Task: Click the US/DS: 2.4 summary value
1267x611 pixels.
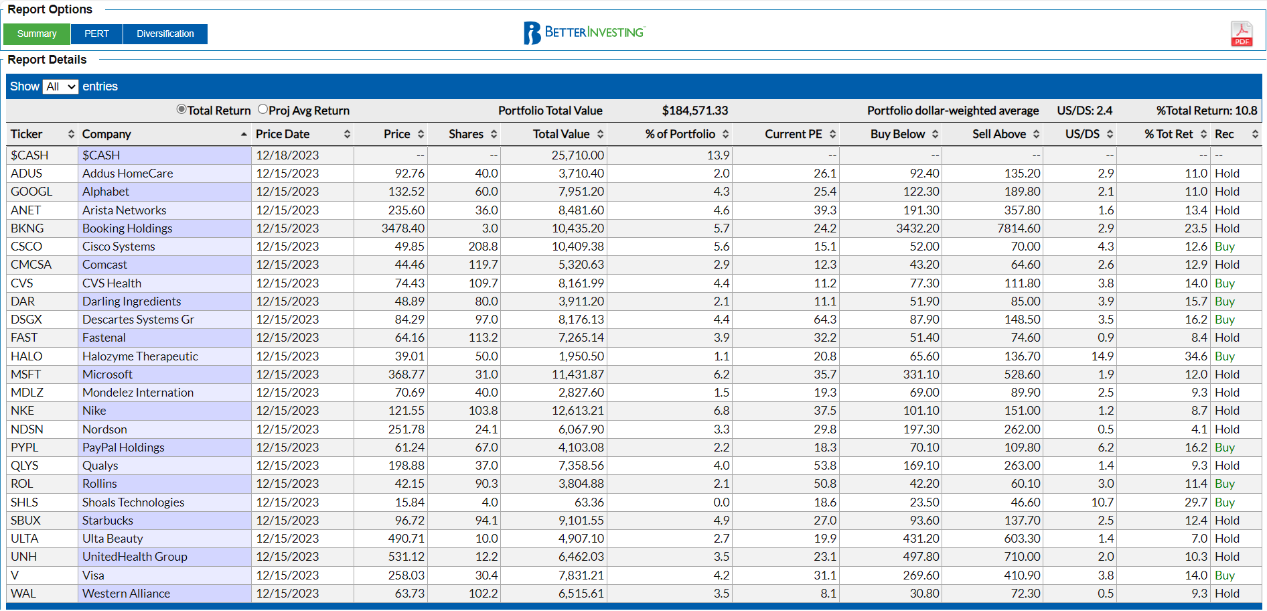Action: click(x=1084, y=111)
